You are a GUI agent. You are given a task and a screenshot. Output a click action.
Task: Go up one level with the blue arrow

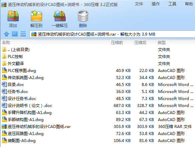(6, 34)
